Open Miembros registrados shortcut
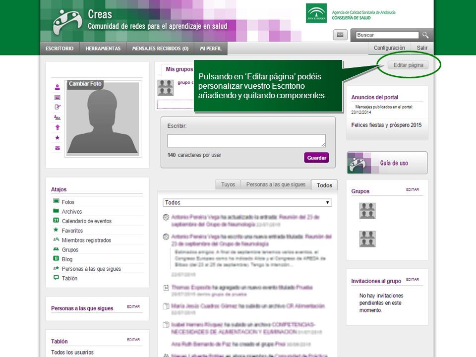476x357 pixels. tap(86, 240)
